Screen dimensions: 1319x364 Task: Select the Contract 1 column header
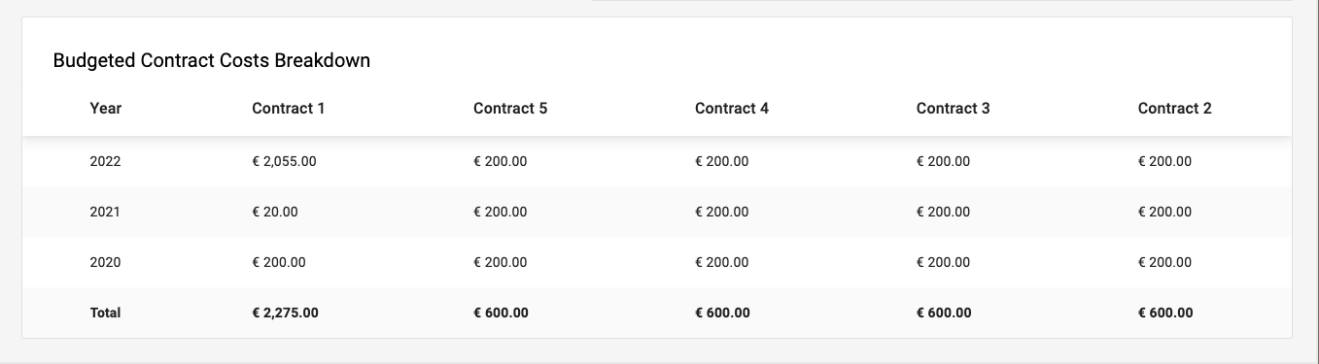(x=288, y=109)
